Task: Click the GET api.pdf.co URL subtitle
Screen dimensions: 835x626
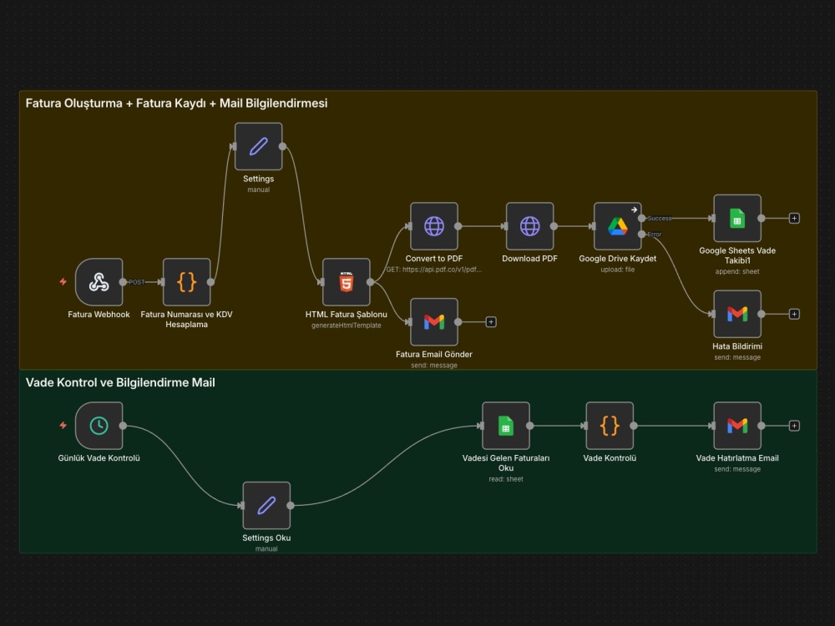Action: pos(434,270)
